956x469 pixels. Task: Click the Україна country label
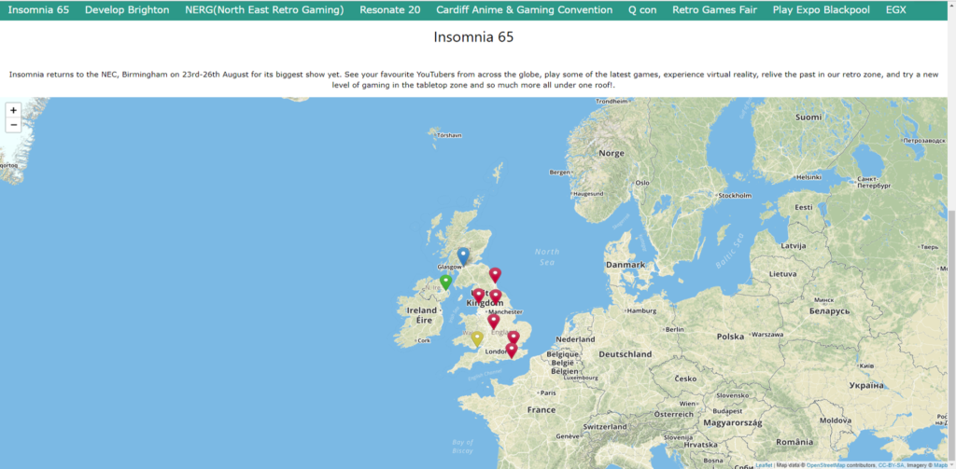tap(865, 386)
